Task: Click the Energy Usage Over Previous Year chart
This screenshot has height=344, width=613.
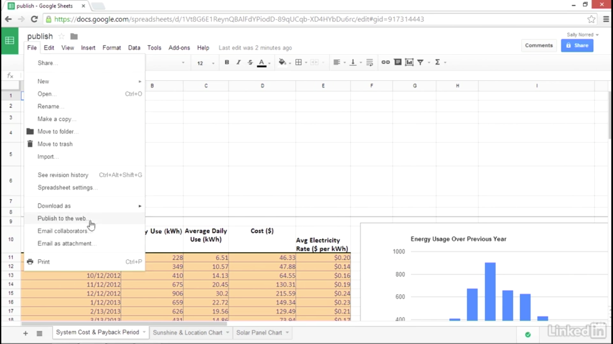Action: (484, 272)
